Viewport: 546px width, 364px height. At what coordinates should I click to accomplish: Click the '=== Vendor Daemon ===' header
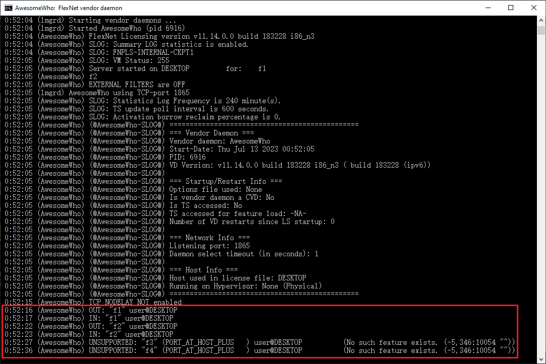[212, 133]
